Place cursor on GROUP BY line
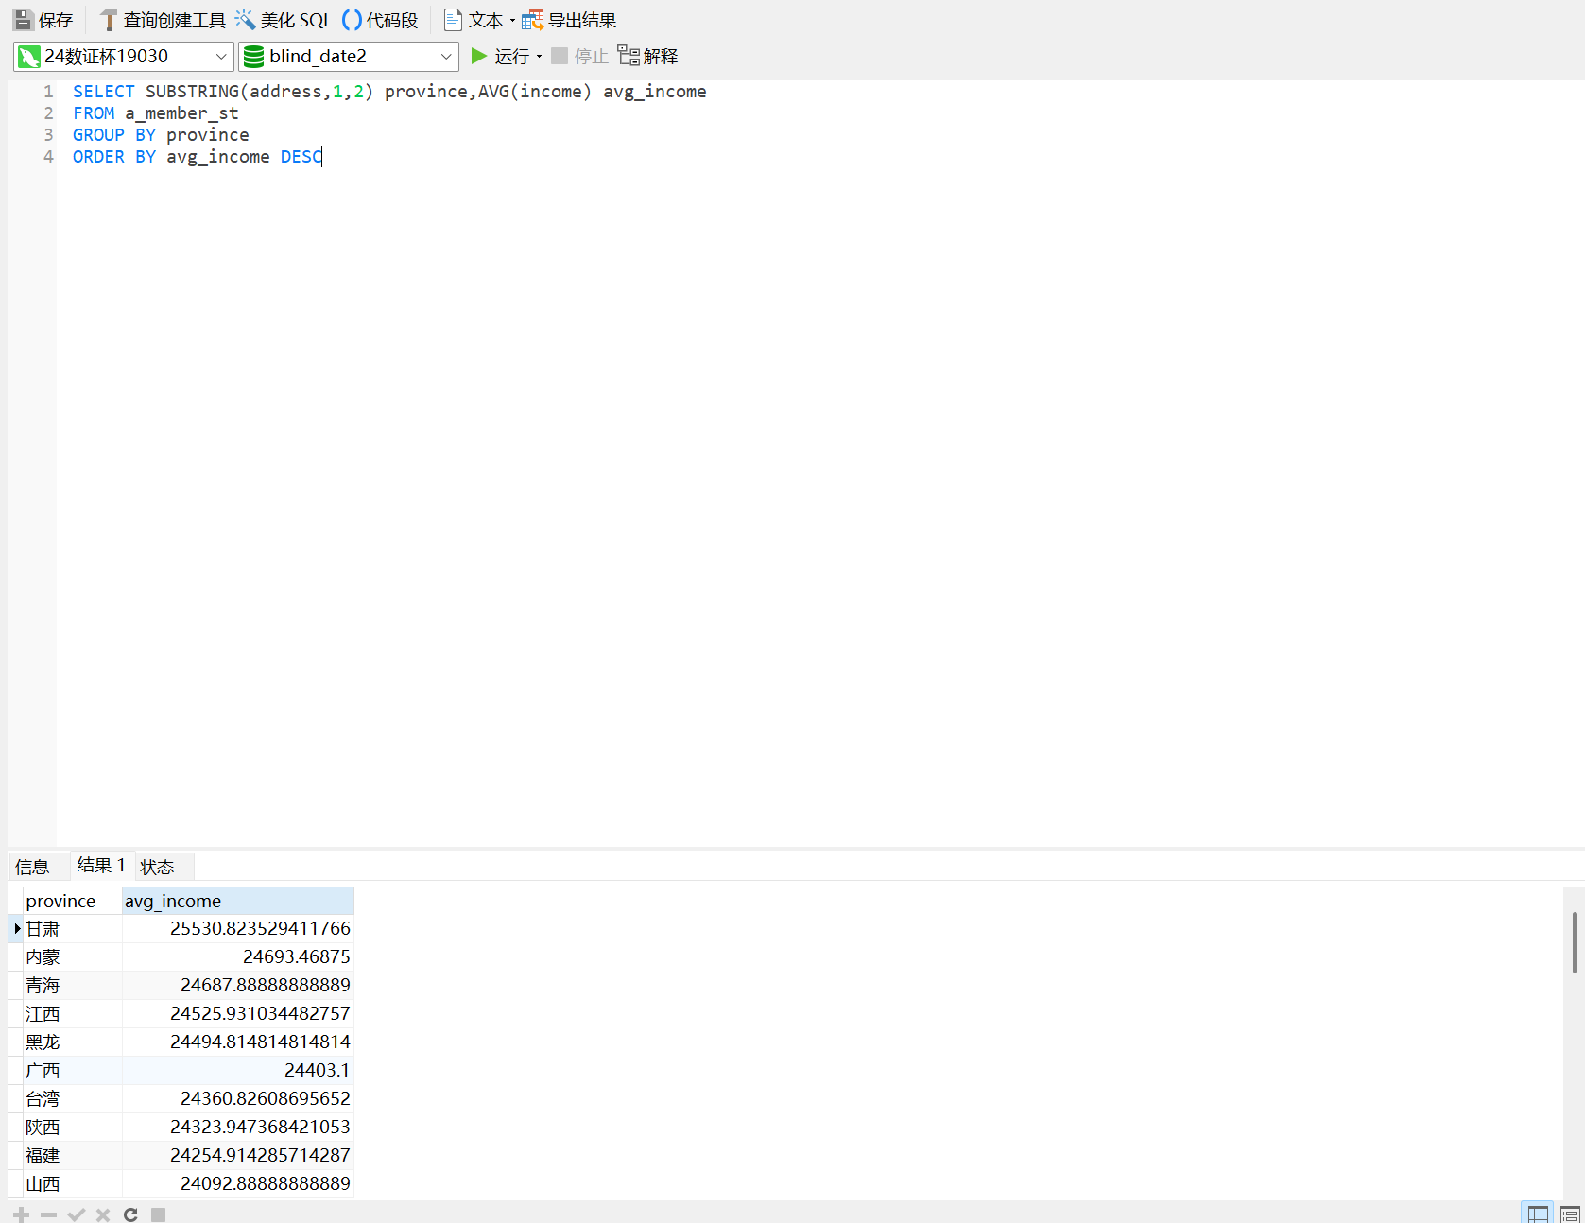This screenshot has height=1223, width=1585. click(161, 135)
